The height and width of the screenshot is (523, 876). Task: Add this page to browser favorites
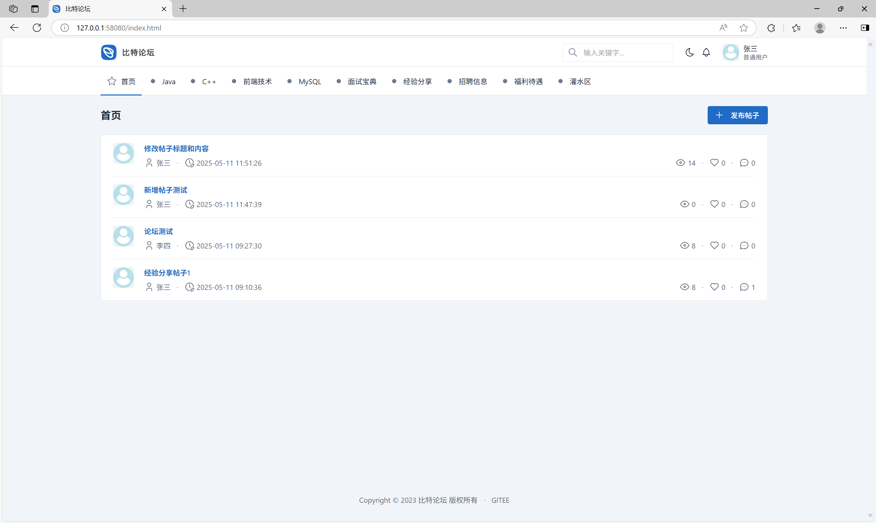(x=743, y=28)
